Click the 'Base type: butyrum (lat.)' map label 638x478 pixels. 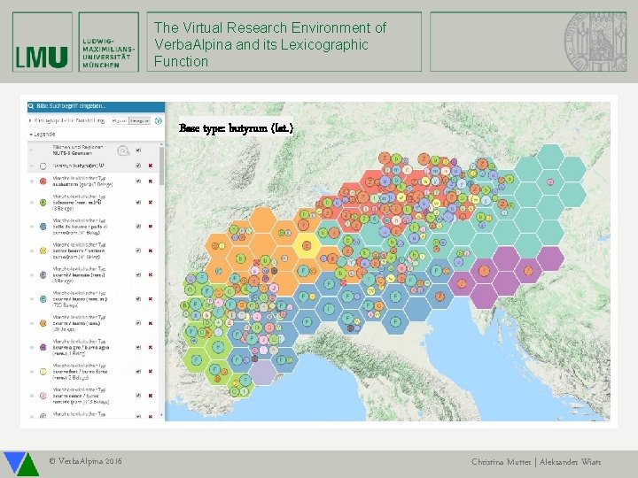pos(236,128)
